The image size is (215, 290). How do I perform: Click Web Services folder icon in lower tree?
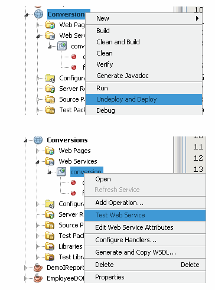click(50, 161)
